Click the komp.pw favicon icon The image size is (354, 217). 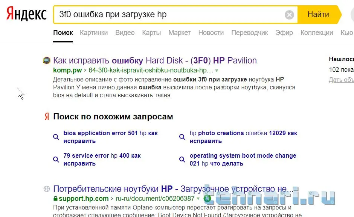pos(46,60)
